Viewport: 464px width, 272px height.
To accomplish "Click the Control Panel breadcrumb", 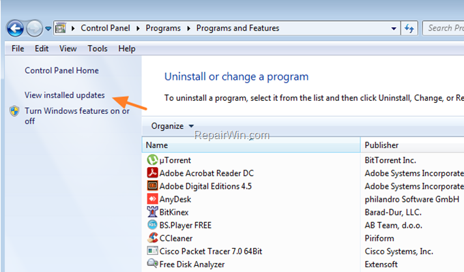I will (x=105, y=28).
